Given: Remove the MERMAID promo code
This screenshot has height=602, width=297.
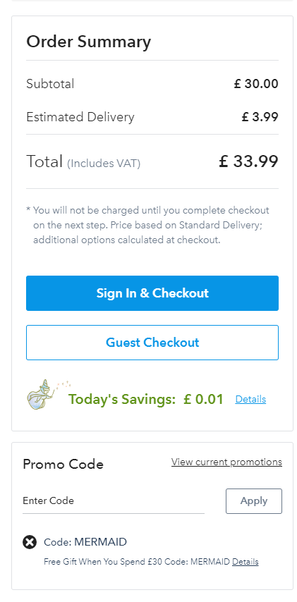Looking at the screenshot, I should coord(30,542).
